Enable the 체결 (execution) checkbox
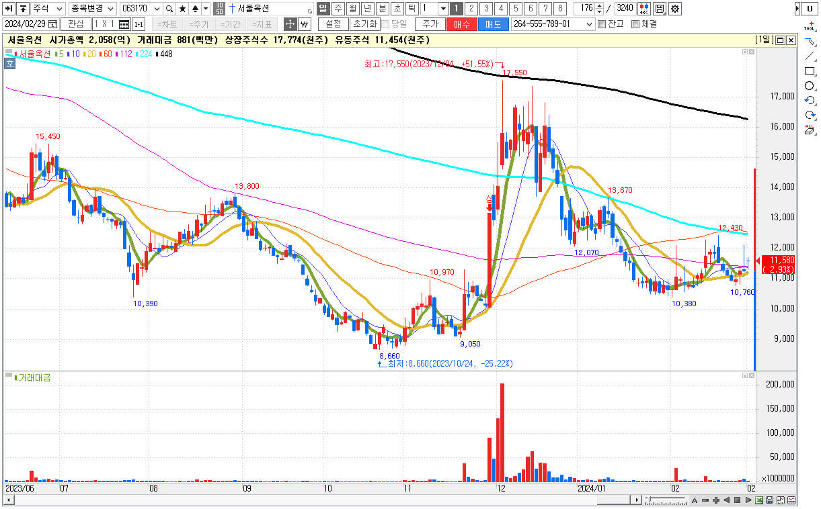The image size is (821, 509). (x=635, y=24)
